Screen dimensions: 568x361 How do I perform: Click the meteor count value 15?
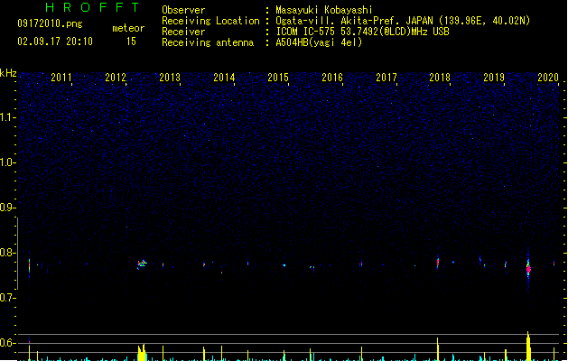(131, 42)
